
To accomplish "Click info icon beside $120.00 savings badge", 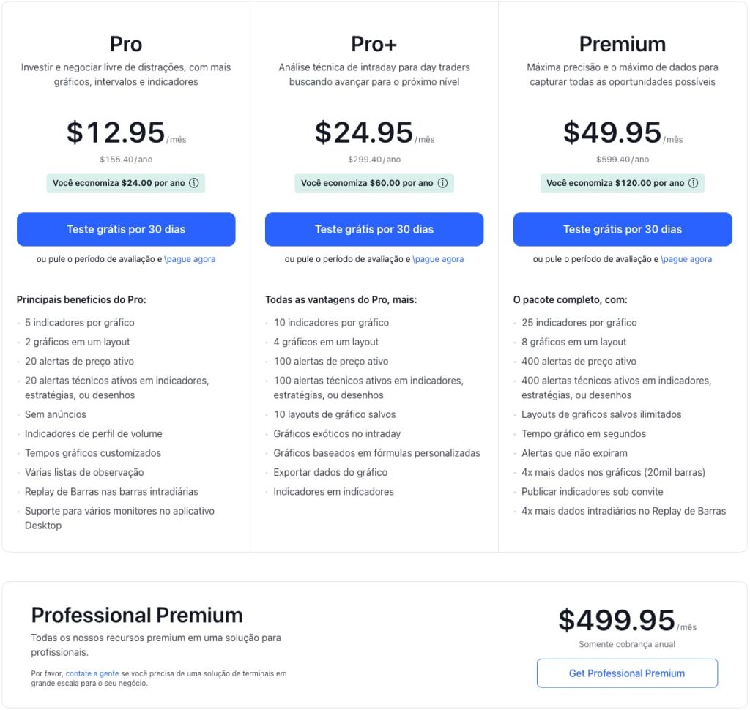I will coord(693,183).
